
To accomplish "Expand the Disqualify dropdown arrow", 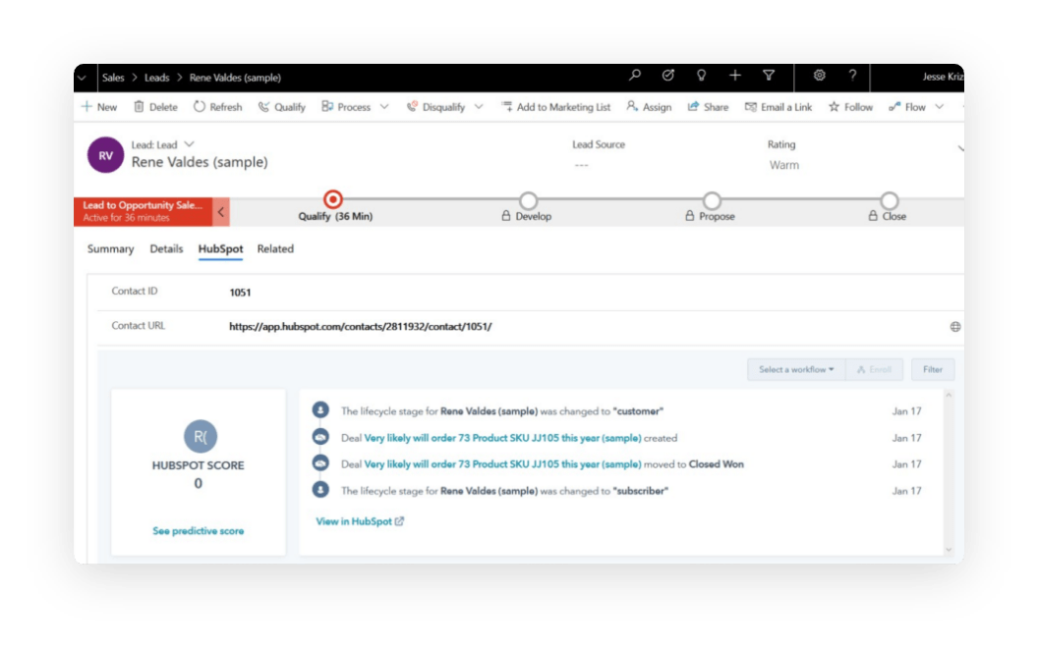I will click(479, 107).
